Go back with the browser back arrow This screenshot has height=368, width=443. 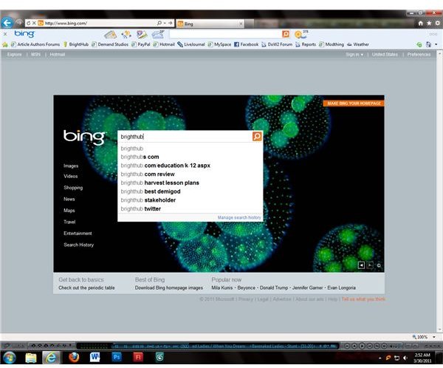pos(7,23)
